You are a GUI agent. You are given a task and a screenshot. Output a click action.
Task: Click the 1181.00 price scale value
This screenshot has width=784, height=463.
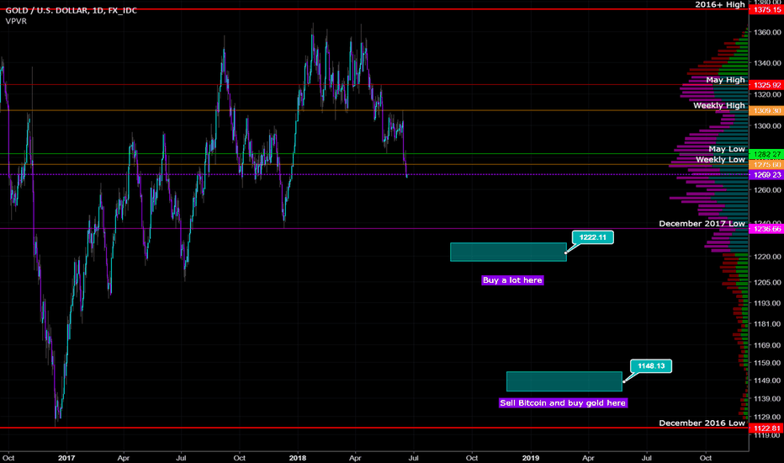[767, 324]
